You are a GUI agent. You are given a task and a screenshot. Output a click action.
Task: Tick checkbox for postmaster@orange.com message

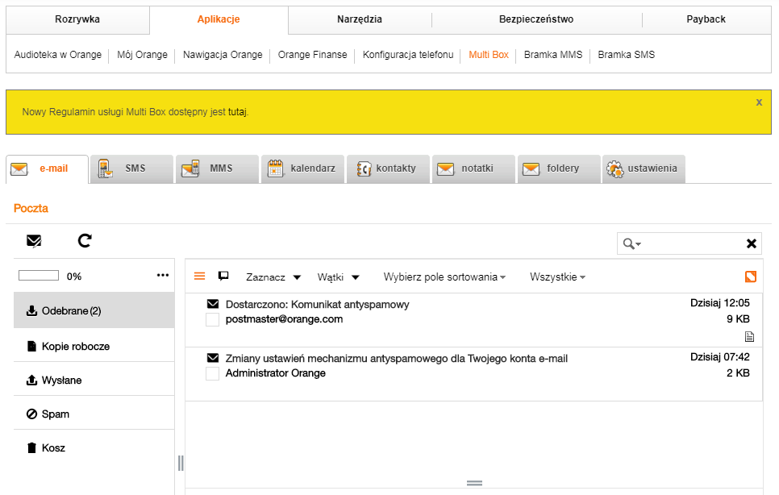tap(213, 320)
